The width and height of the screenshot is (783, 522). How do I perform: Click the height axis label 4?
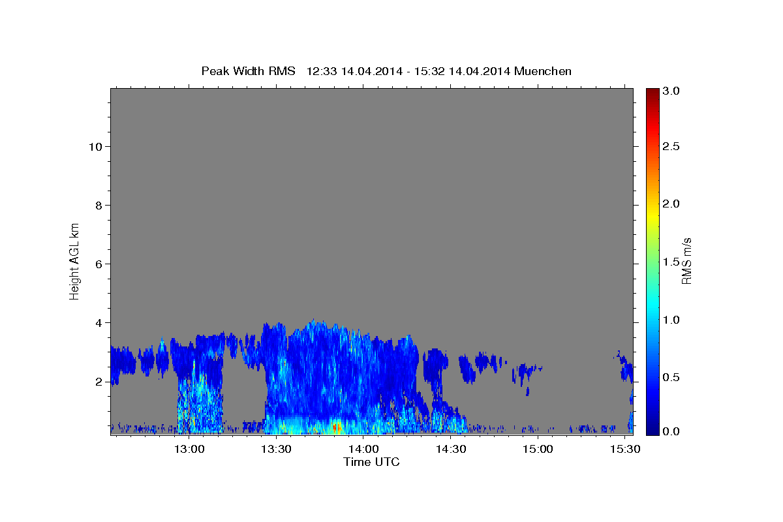[99, 323]
